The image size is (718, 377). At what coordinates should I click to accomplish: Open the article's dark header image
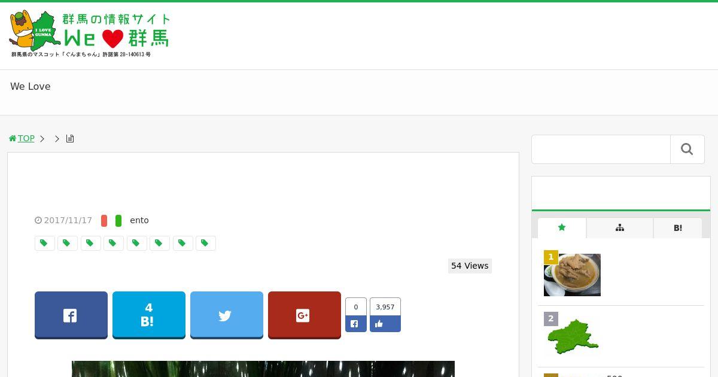tap(263, 369)
